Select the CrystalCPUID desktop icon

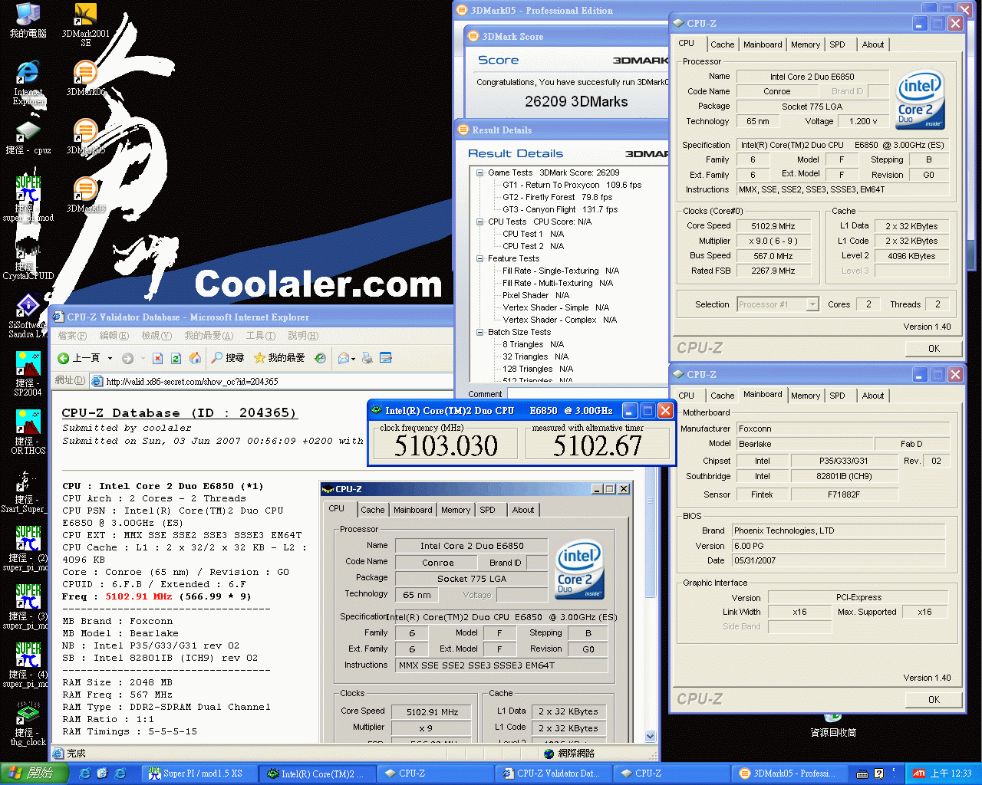[28, 261]
